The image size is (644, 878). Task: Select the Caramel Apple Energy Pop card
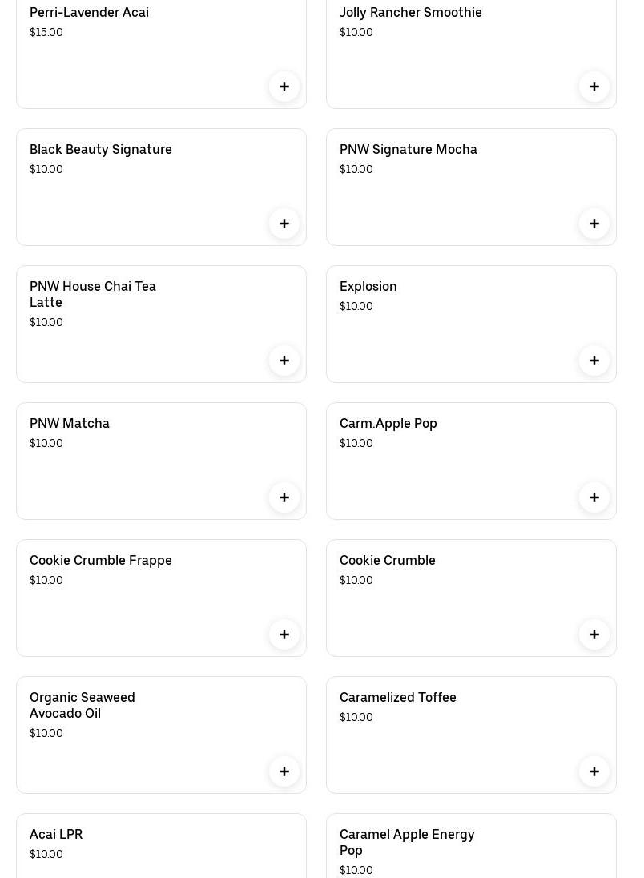point(407,842)
